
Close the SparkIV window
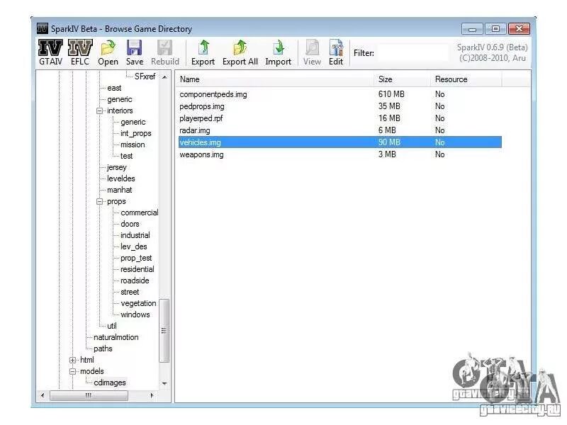(519, 29)
